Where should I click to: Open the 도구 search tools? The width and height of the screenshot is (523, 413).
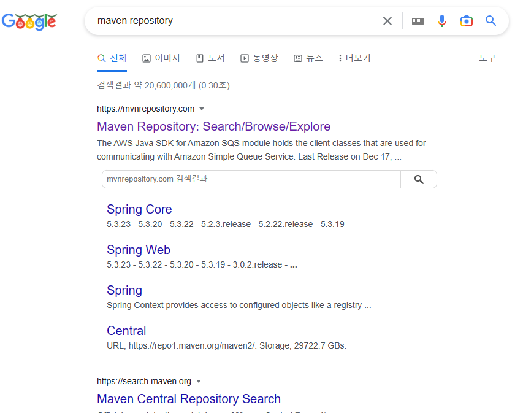click(x=487, y=58)
